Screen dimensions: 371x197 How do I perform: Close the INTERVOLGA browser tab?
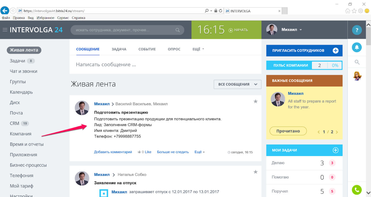(279, 11)
